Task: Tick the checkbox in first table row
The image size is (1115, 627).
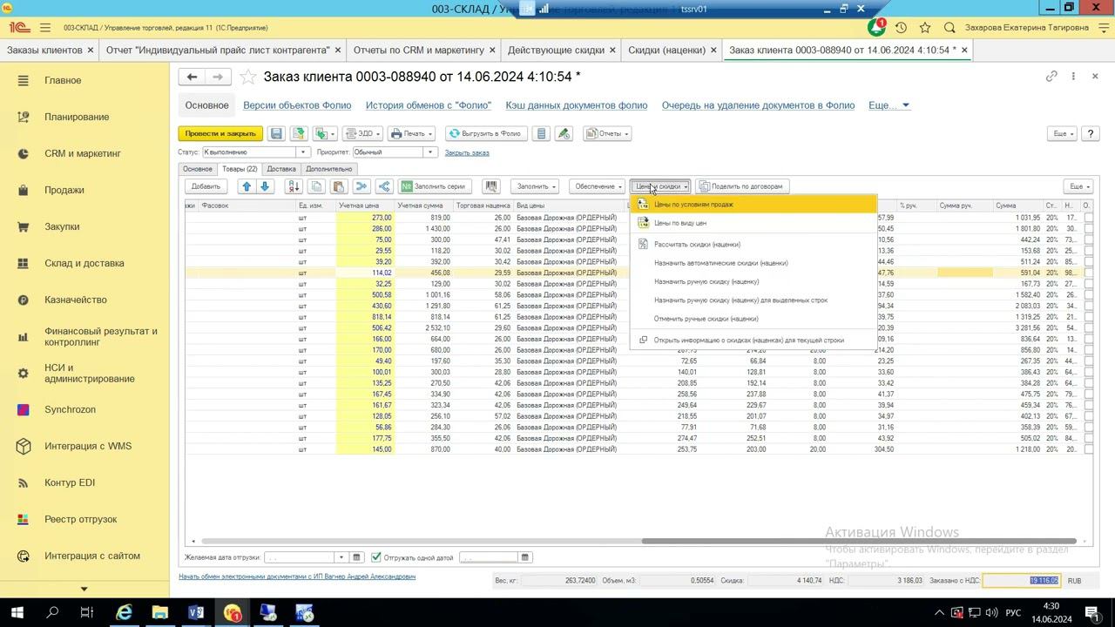Action: [1087, 218]
